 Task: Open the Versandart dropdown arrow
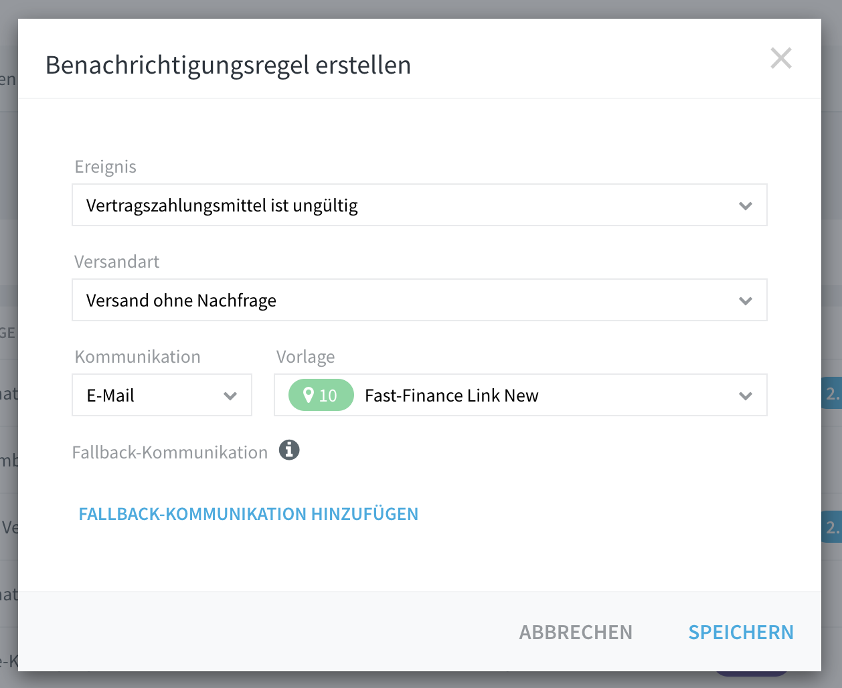click(x=746, y=300)
